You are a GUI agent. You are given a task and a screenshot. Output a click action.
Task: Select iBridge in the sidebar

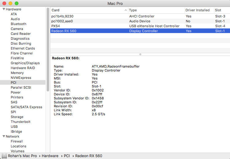[x=16, y=131]
